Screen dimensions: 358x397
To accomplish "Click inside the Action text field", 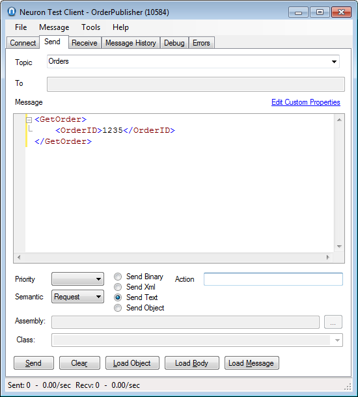I will coord(273,279).
